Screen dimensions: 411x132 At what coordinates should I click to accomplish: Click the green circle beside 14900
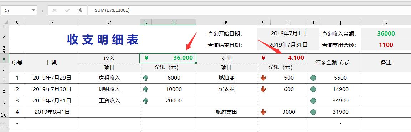click(313, 89)
